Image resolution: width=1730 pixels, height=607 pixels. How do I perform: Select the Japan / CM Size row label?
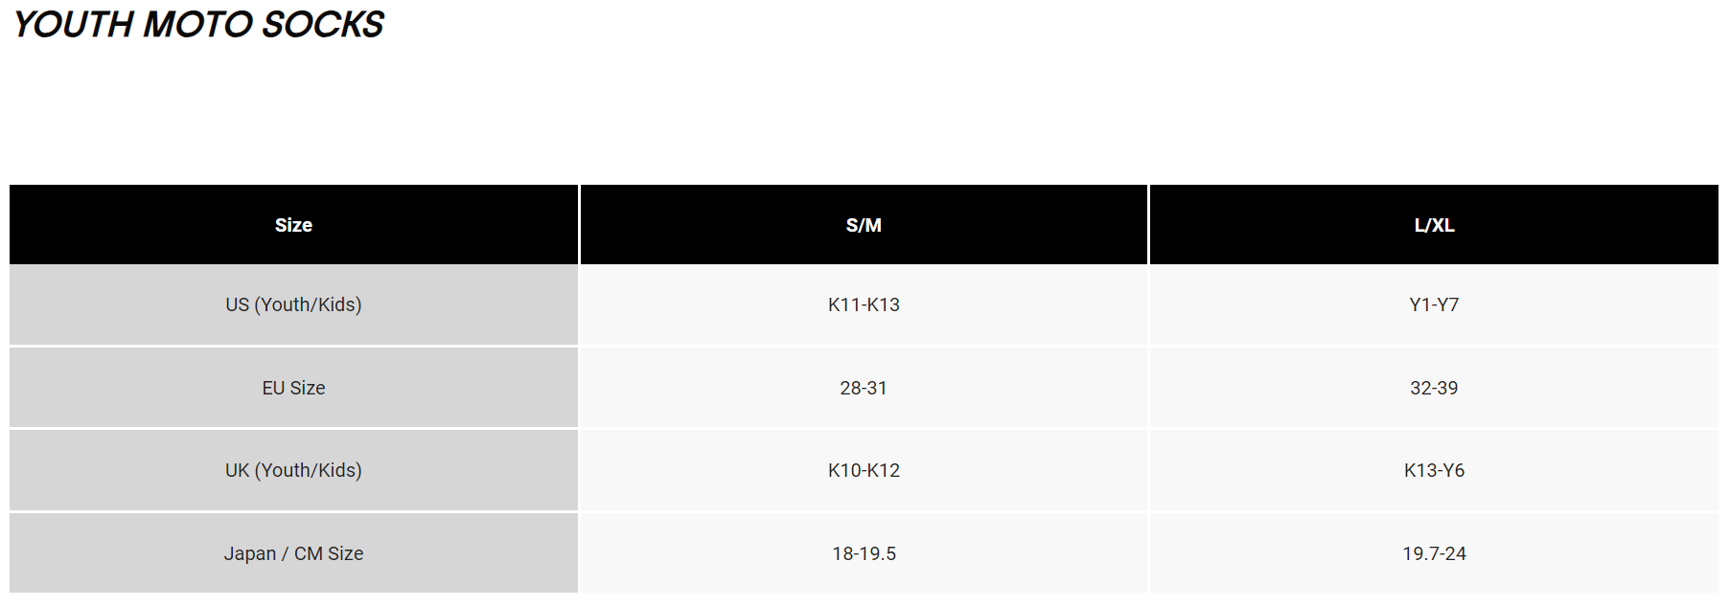(x=293, y=553)
